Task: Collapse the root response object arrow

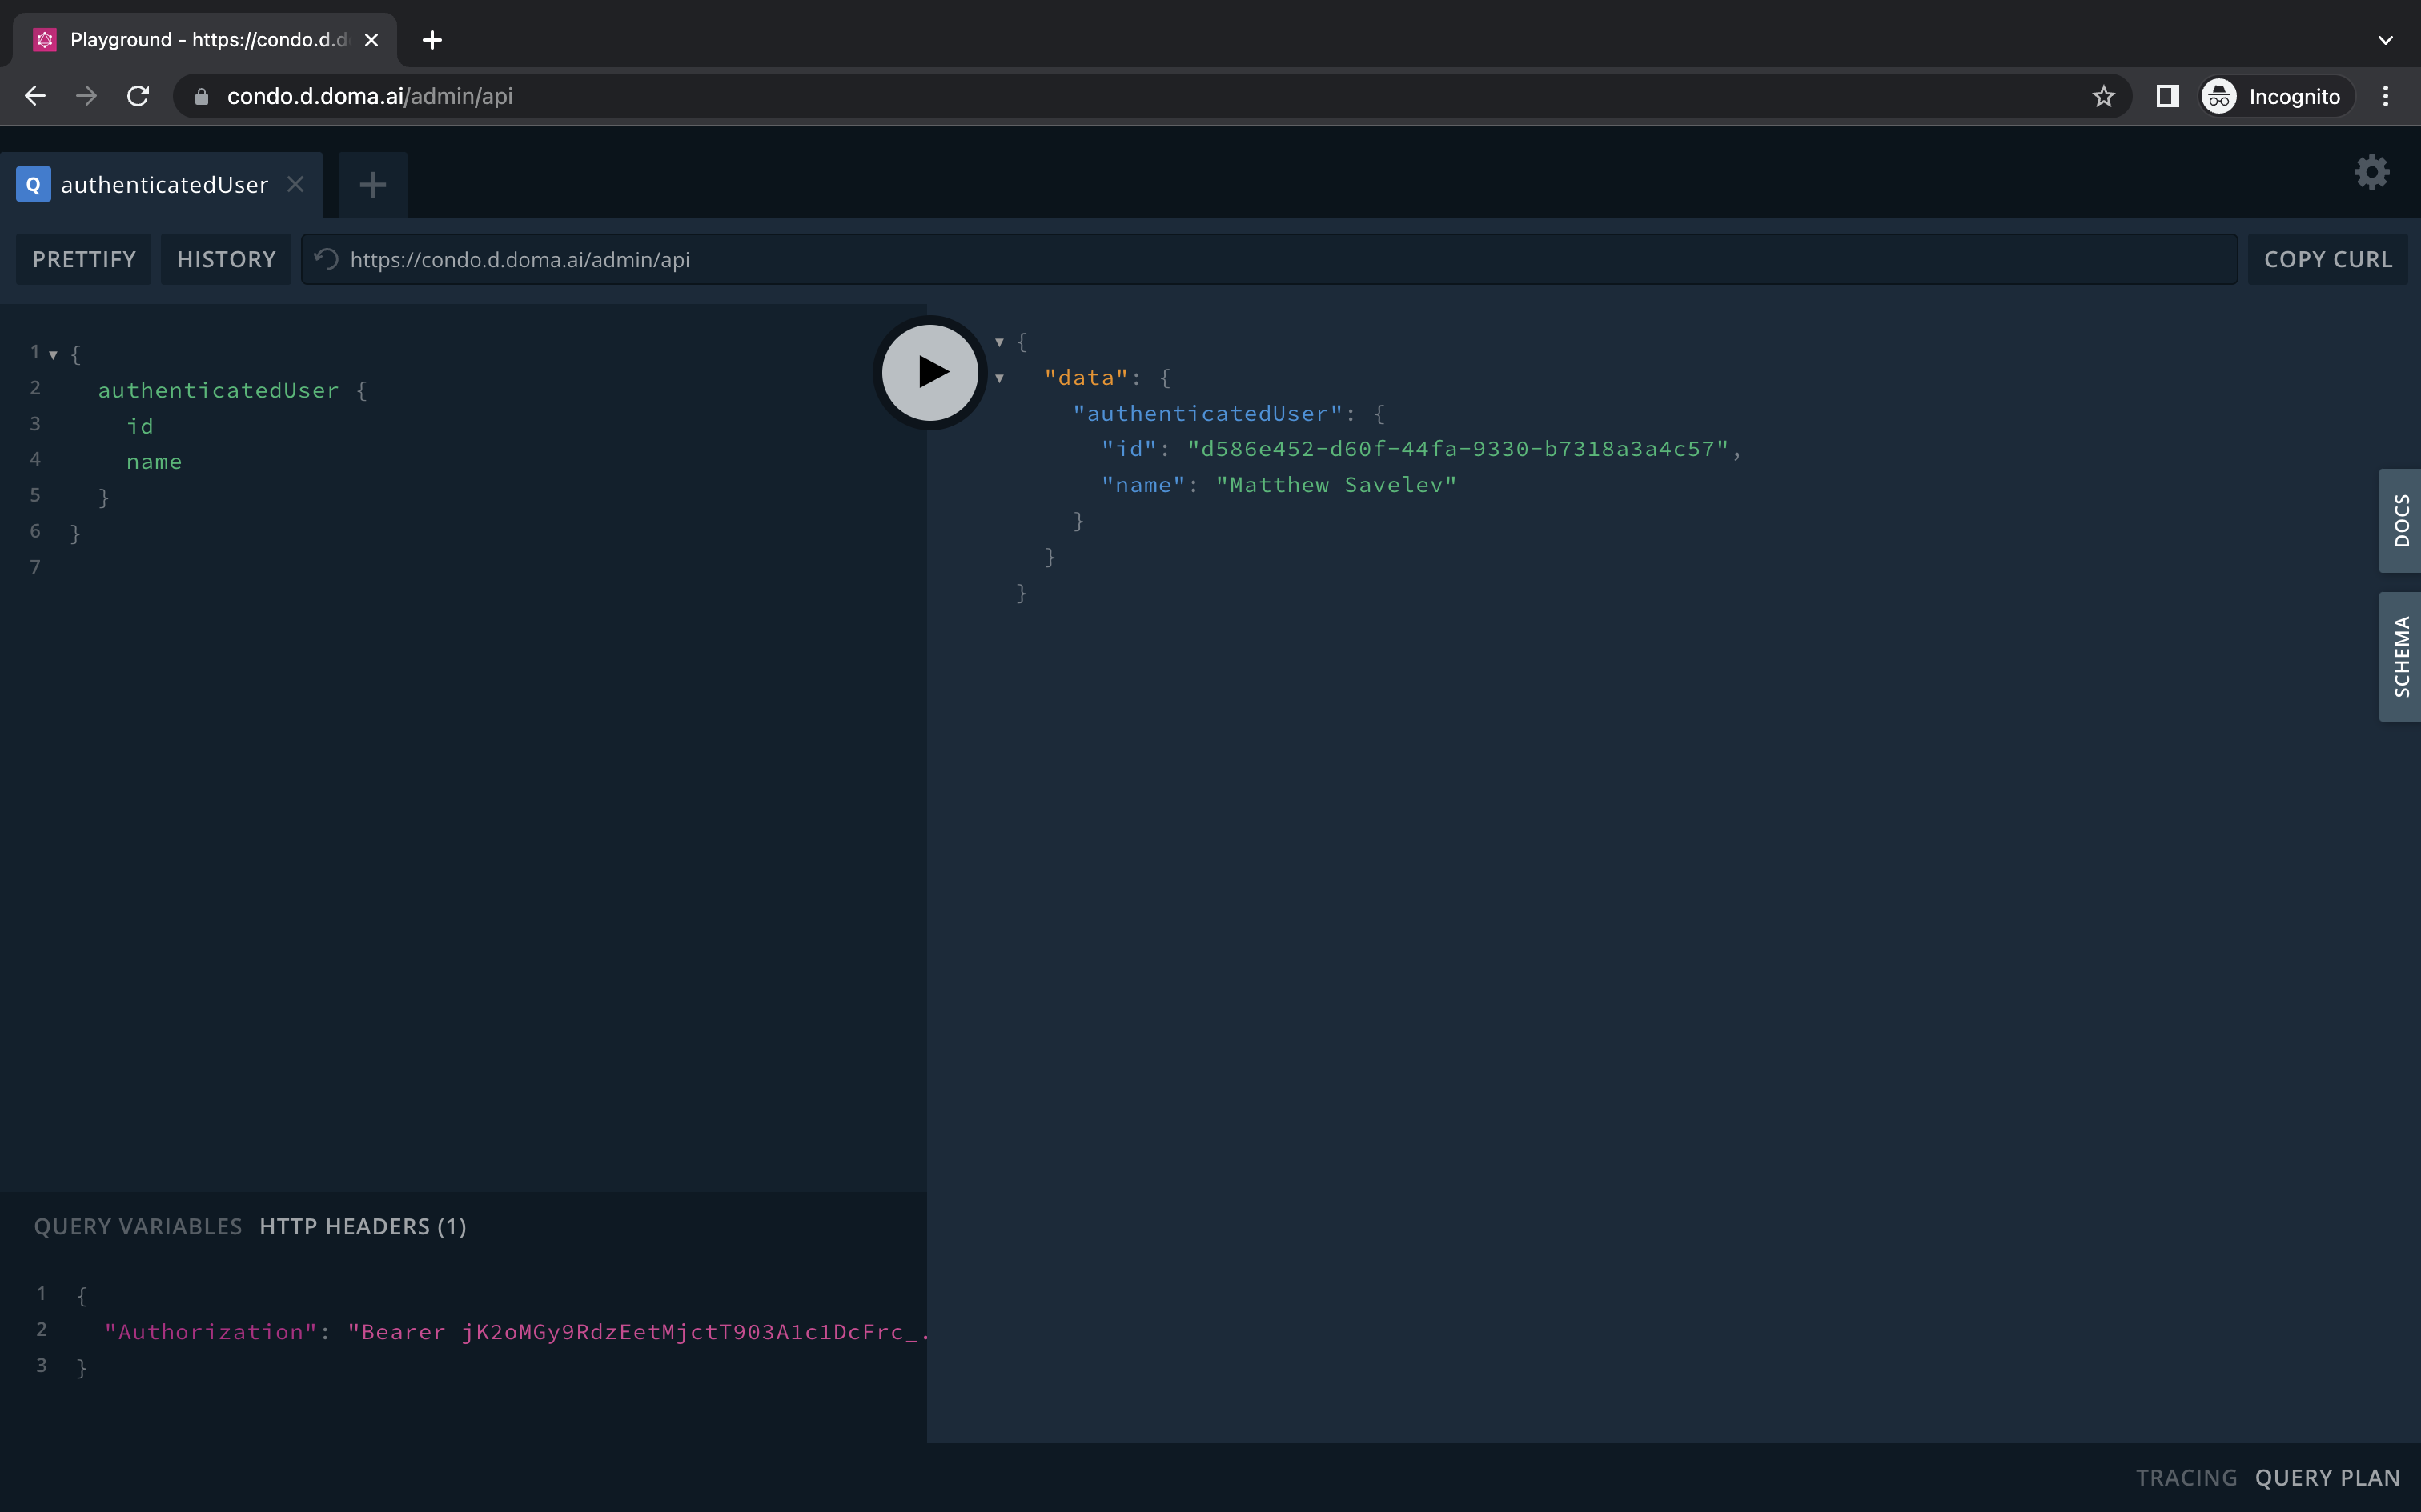Action: [x=998, y=342]
